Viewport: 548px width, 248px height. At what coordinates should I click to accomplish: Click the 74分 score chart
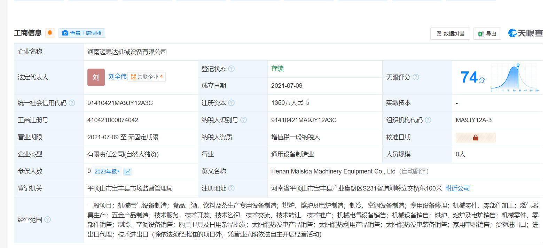515,78
